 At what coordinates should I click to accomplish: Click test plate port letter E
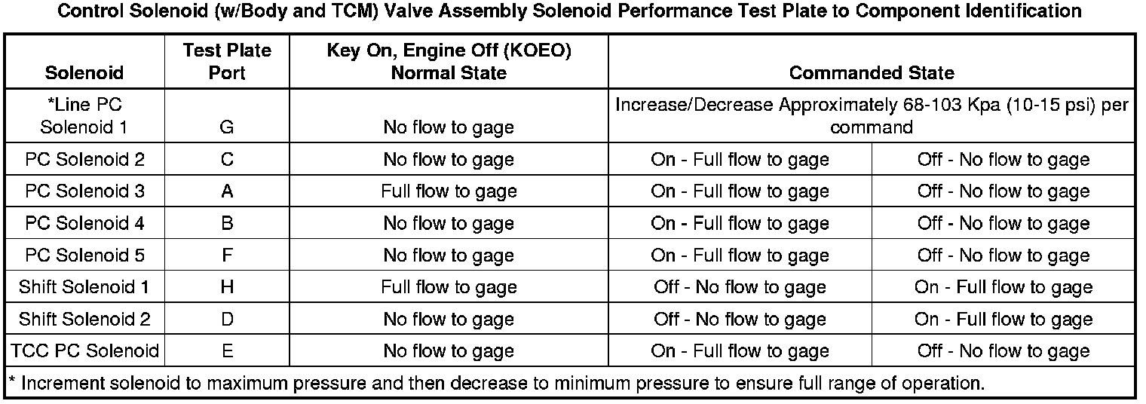tap(227, 351)
